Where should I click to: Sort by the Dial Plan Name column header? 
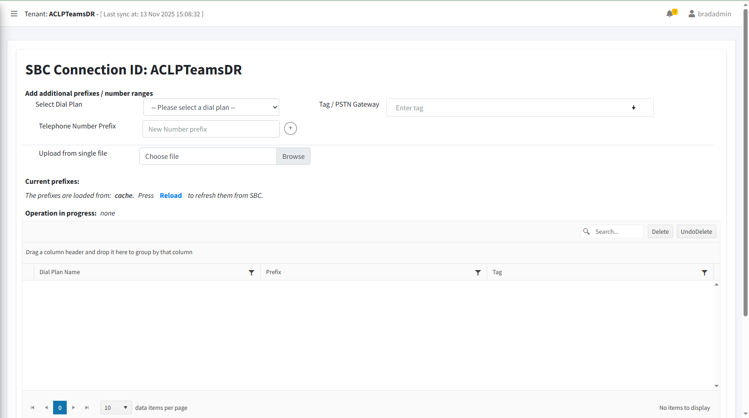pyautogui.click(x=60, y=272)
